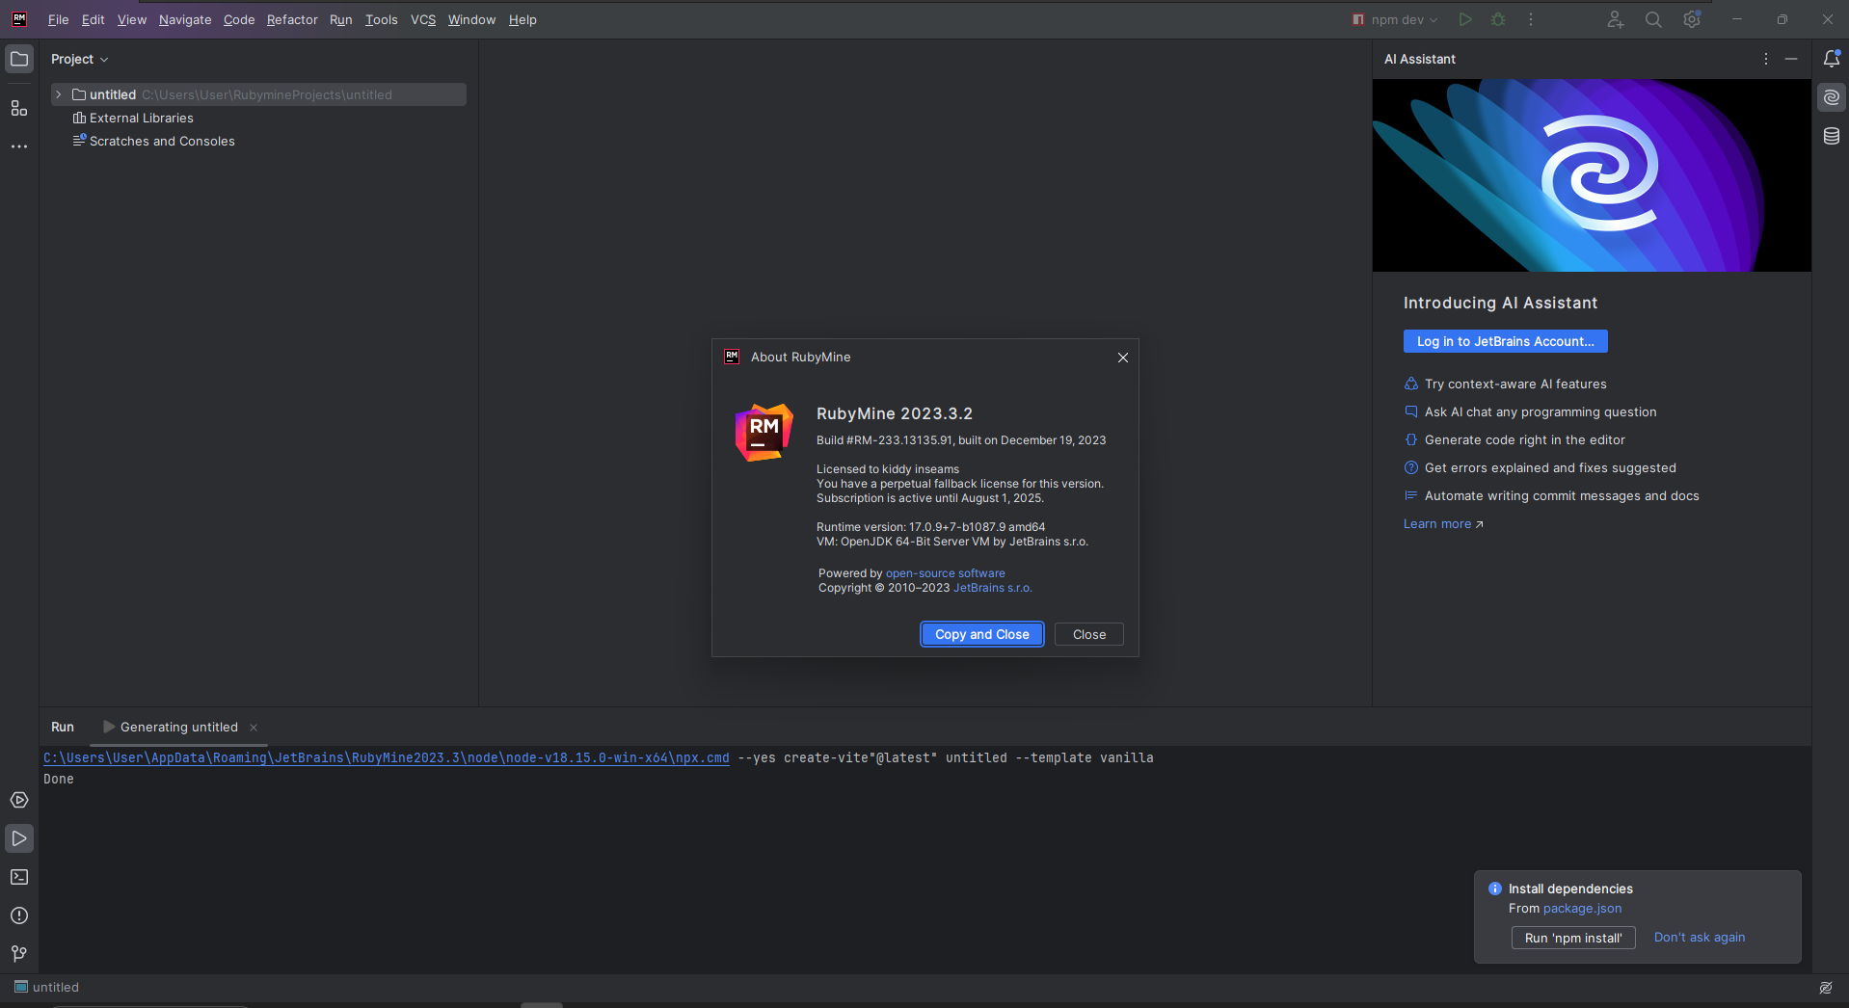The height and width of the screenshot is (1008, 1849).
Task: Open the package.json link
Action: click(1582, 909)
